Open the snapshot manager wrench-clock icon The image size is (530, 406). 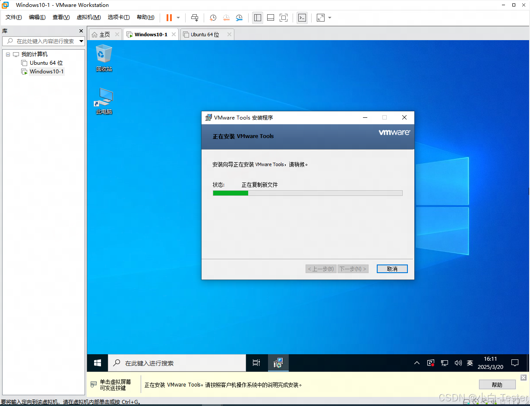pyautogui.click(x=239, y=18)
